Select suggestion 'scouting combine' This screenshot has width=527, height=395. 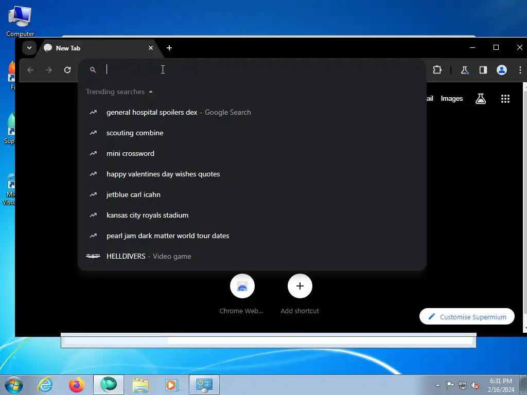252,133
